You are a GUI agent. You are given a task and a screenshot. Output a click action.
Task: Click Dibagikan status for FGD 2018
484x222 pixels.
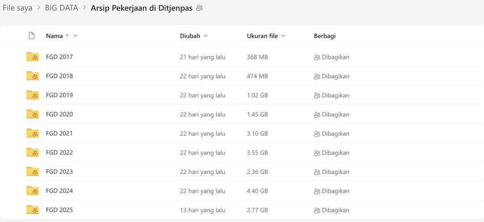click(331, 76)
